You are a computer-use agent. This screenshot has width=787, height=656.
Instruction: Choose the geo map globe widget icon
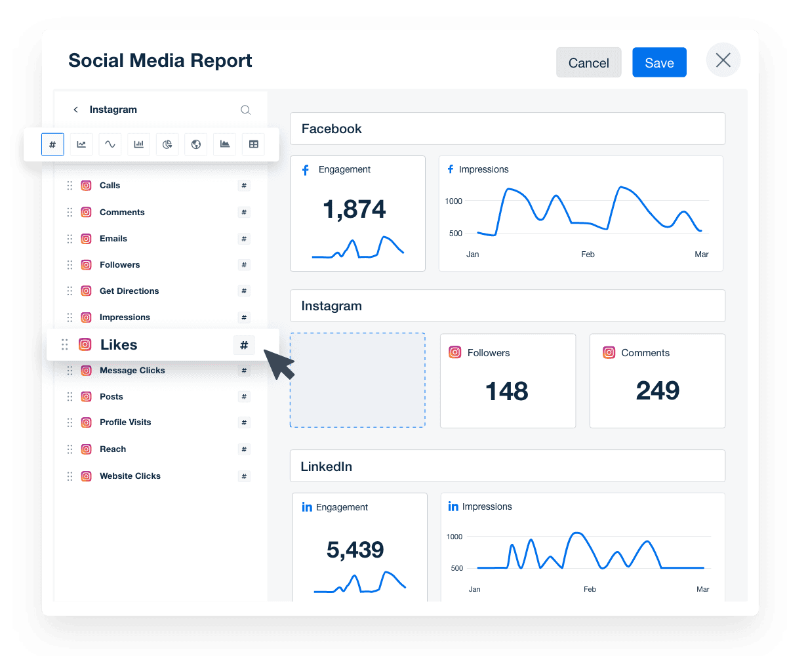(x=195, y=144)
